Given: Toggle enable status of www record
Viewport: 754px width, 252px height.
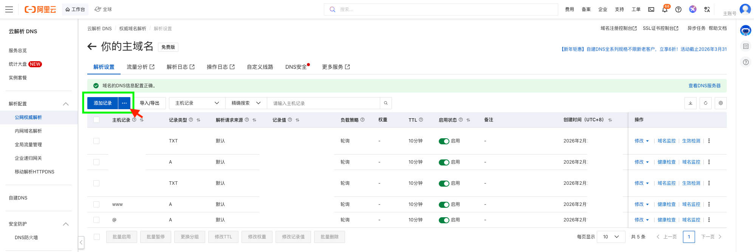Looking at the screenshot, I should 444,204.
